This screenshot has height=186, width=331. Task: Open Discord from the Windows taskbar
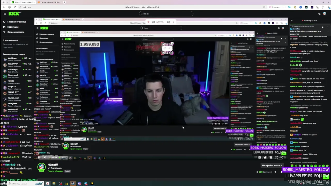coord(79,183)
